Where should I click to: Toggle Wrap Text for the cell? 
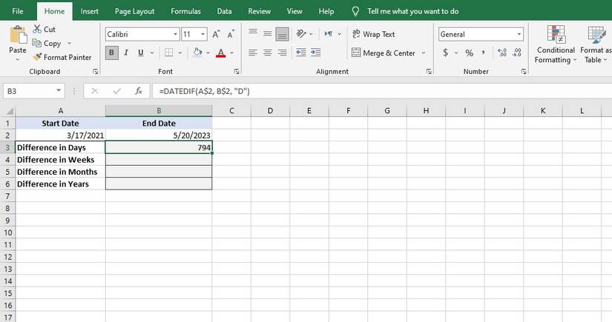pos(373,34)
